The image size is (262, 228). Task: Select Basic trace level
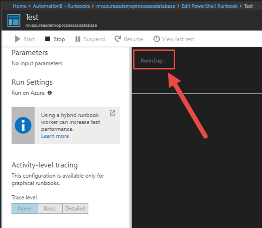pos(50,208)
